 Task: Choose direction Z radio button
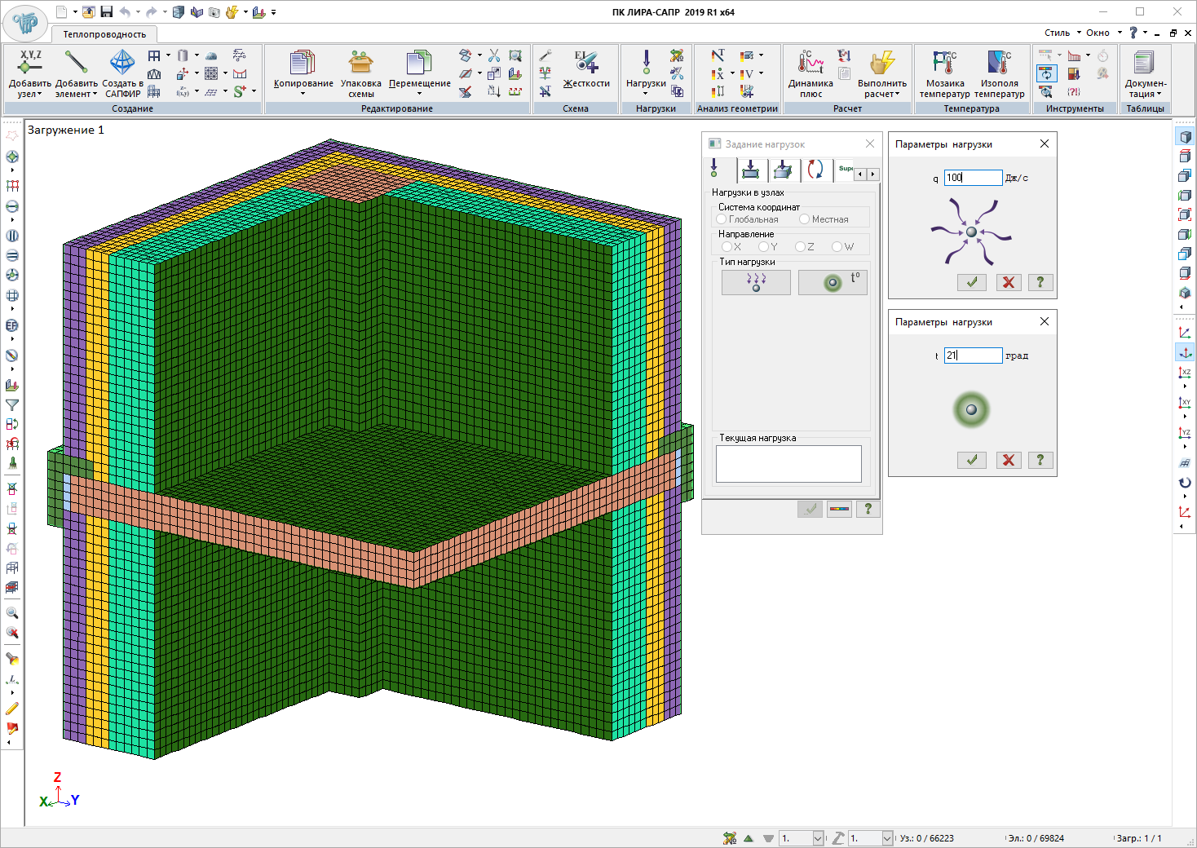pyautogui.click(x=800, y=246)
